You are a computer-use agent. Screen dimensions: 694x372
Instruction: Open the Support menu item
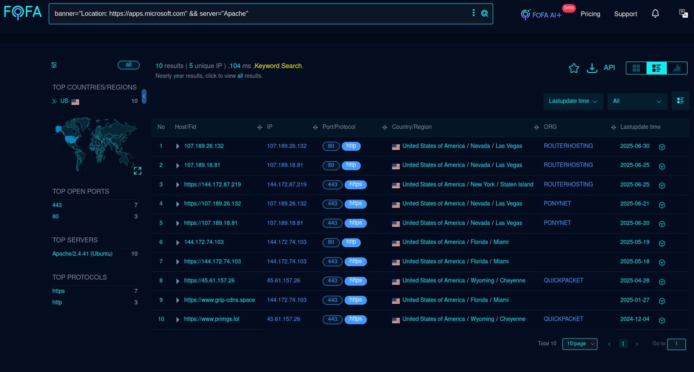(x=625, y=13)
